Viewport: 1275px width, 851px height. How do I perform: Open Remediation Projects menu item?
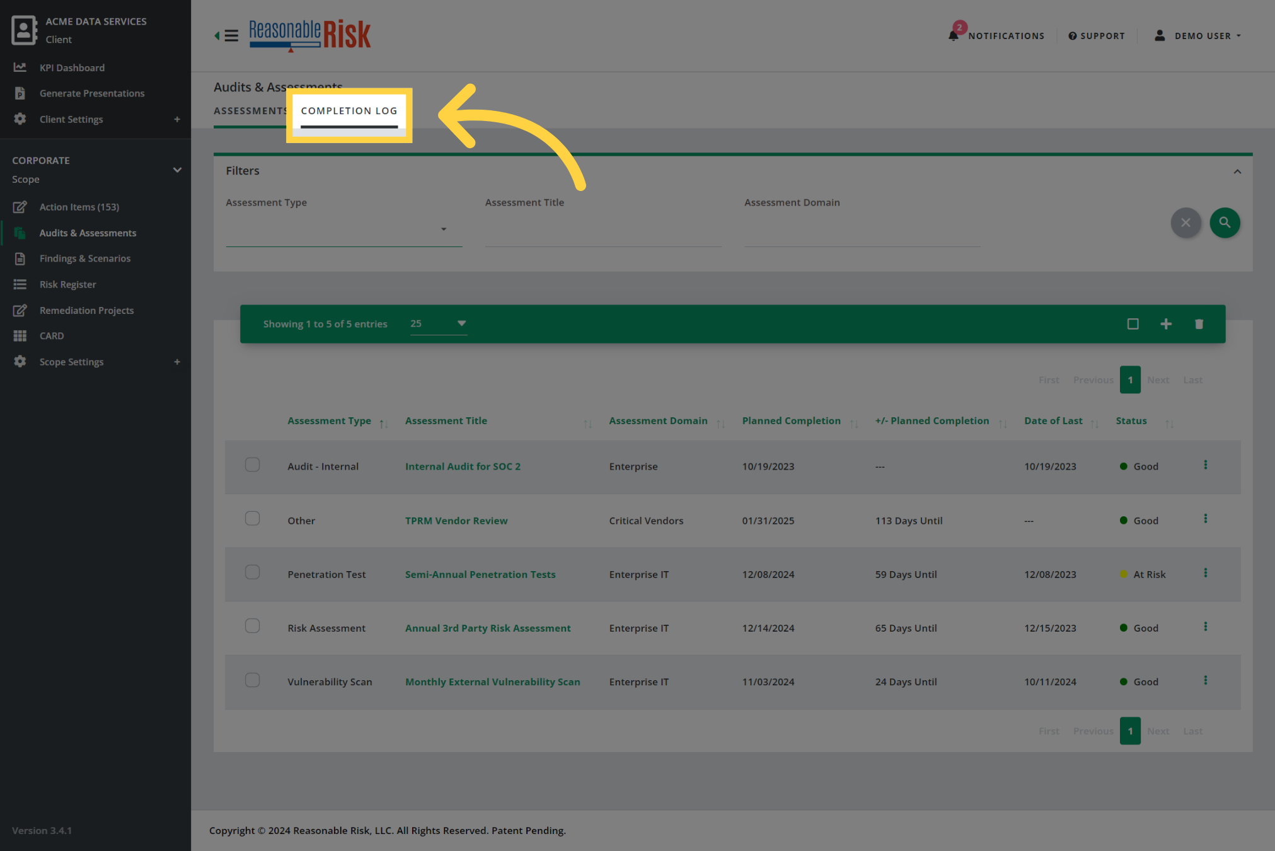[x=86, y=310]
